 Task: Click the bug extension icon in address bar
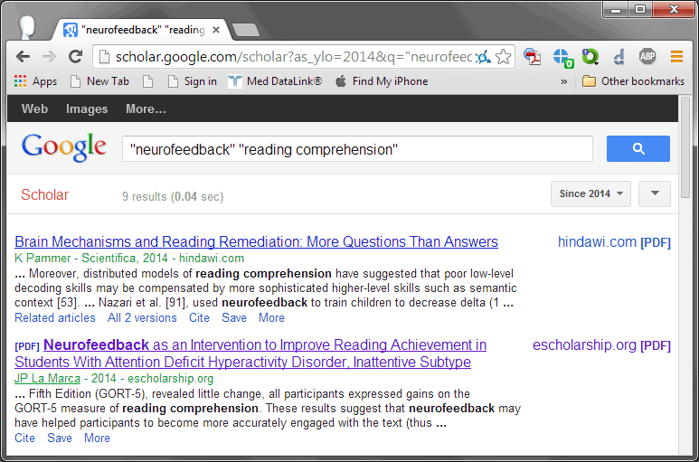(482, 57)
